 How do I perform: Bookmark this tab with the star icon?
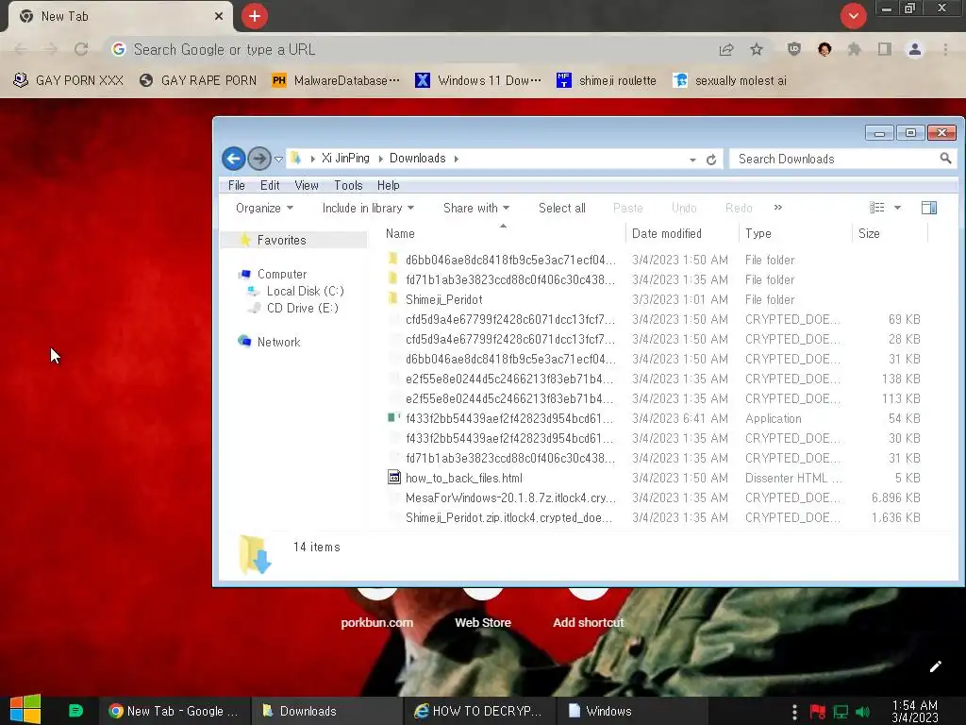coord(757,49)
